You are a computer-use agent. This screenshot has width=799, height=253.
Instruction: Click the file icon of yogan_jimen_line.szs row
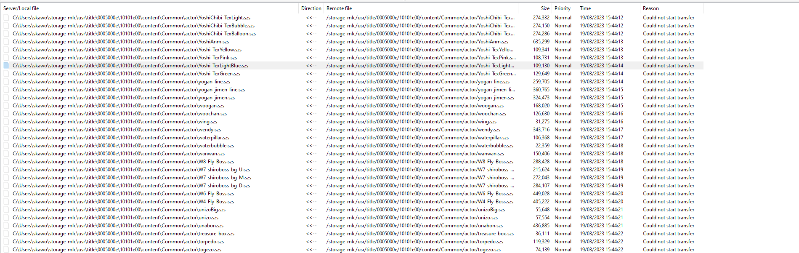[6, 90]
